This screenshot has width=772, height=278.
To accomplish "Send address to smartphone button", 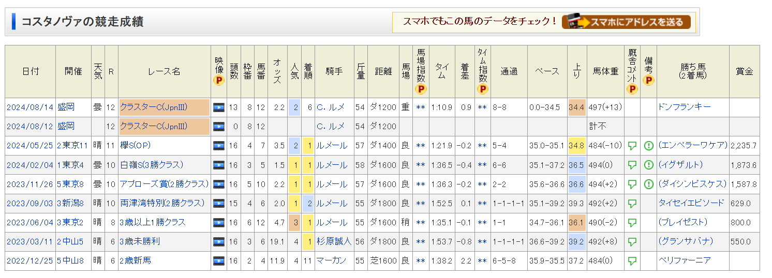I will [627, 22].
